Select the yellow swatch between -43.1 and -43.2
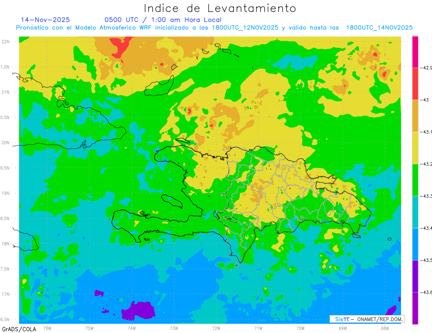The height and width of the screenshot is (333, 432). pyautogui.click(x=415, y=148)
